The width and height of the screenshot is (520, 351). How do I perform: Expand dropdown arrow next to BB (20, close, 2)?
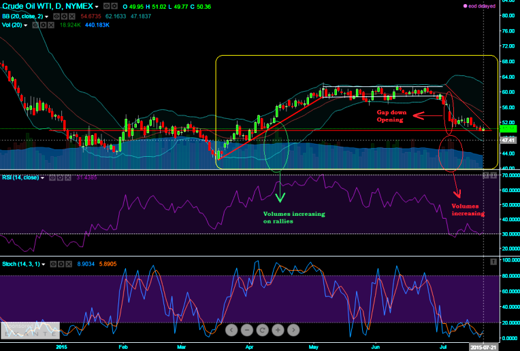coord(47,16)
